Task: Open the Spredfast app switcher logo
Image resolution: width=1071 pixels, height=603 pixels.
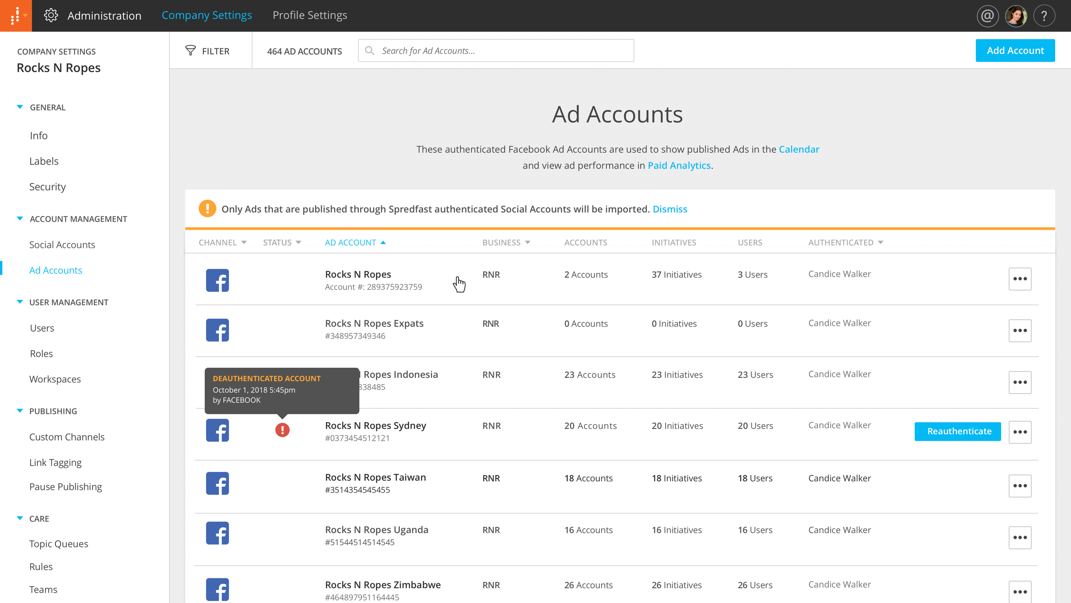Action: point(16,15)
